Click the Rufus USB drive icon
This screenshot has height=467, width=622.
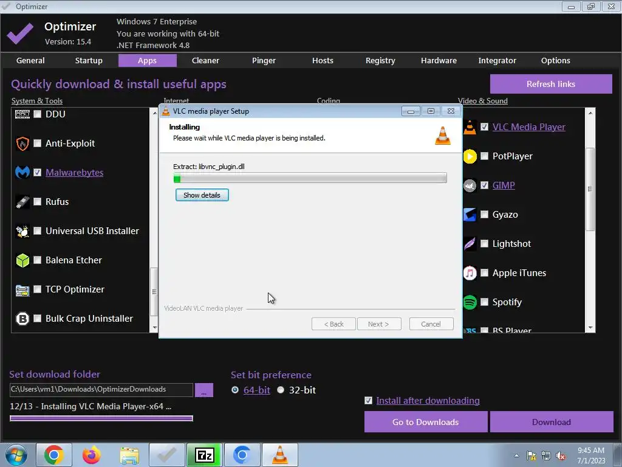click(22, 202)
